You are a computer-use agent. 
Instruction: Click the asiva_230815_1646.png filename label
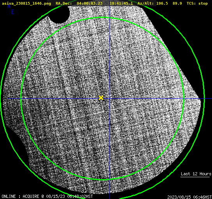26,3
